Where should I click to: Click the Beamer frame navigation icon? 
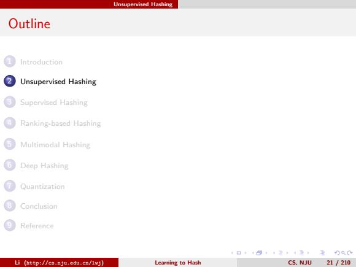[259, 253]
